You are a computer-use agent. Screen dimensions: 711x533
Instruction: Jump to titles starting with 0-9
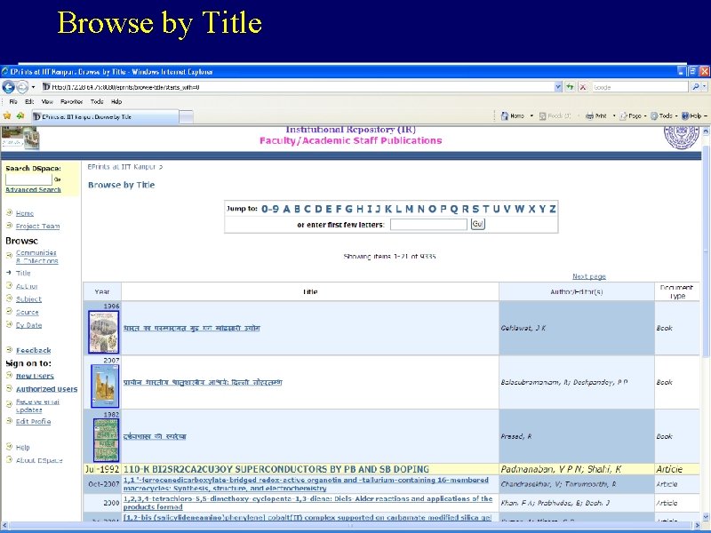270,209
